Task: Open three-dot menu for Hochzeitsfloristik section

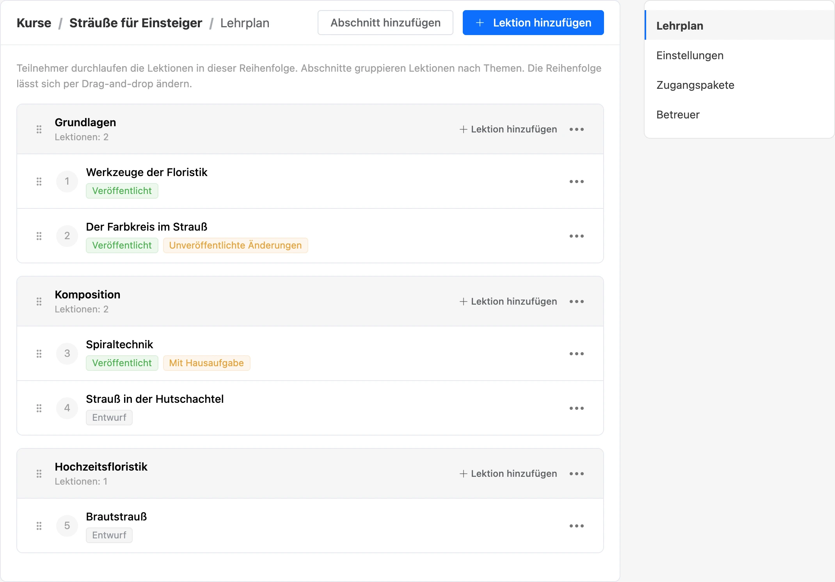Action: (577, 474)
